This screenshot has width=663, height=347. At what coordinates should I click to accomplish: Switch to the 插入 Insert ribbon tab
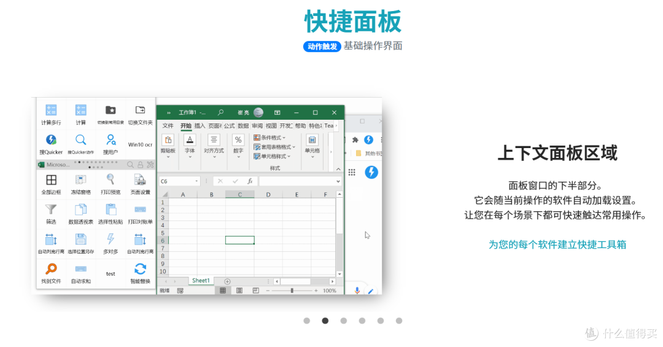200,126
